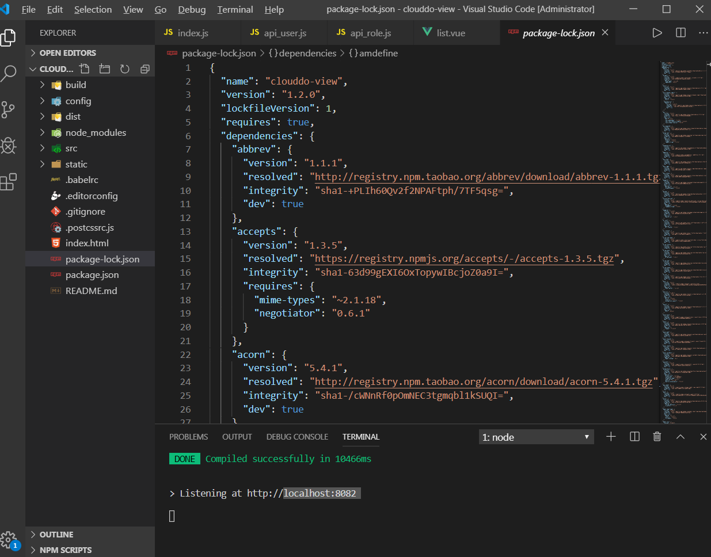Collapse all folders in Explorer

click(x=145, y=68)
